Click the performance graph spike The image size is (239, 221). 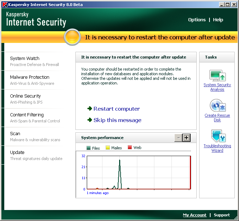(x=119, y=174)
